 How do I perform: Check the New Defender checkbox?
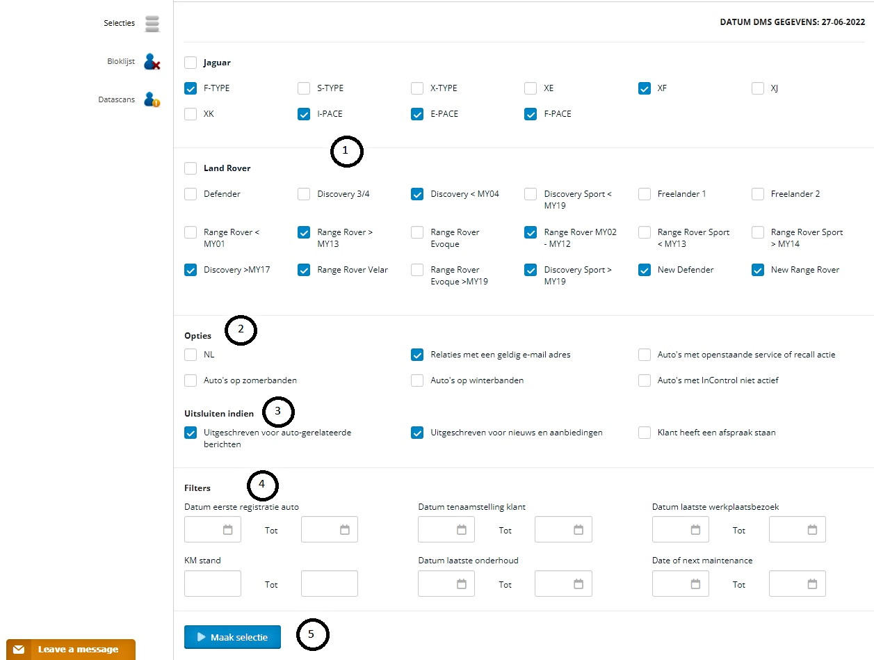(x=643, y=270)
